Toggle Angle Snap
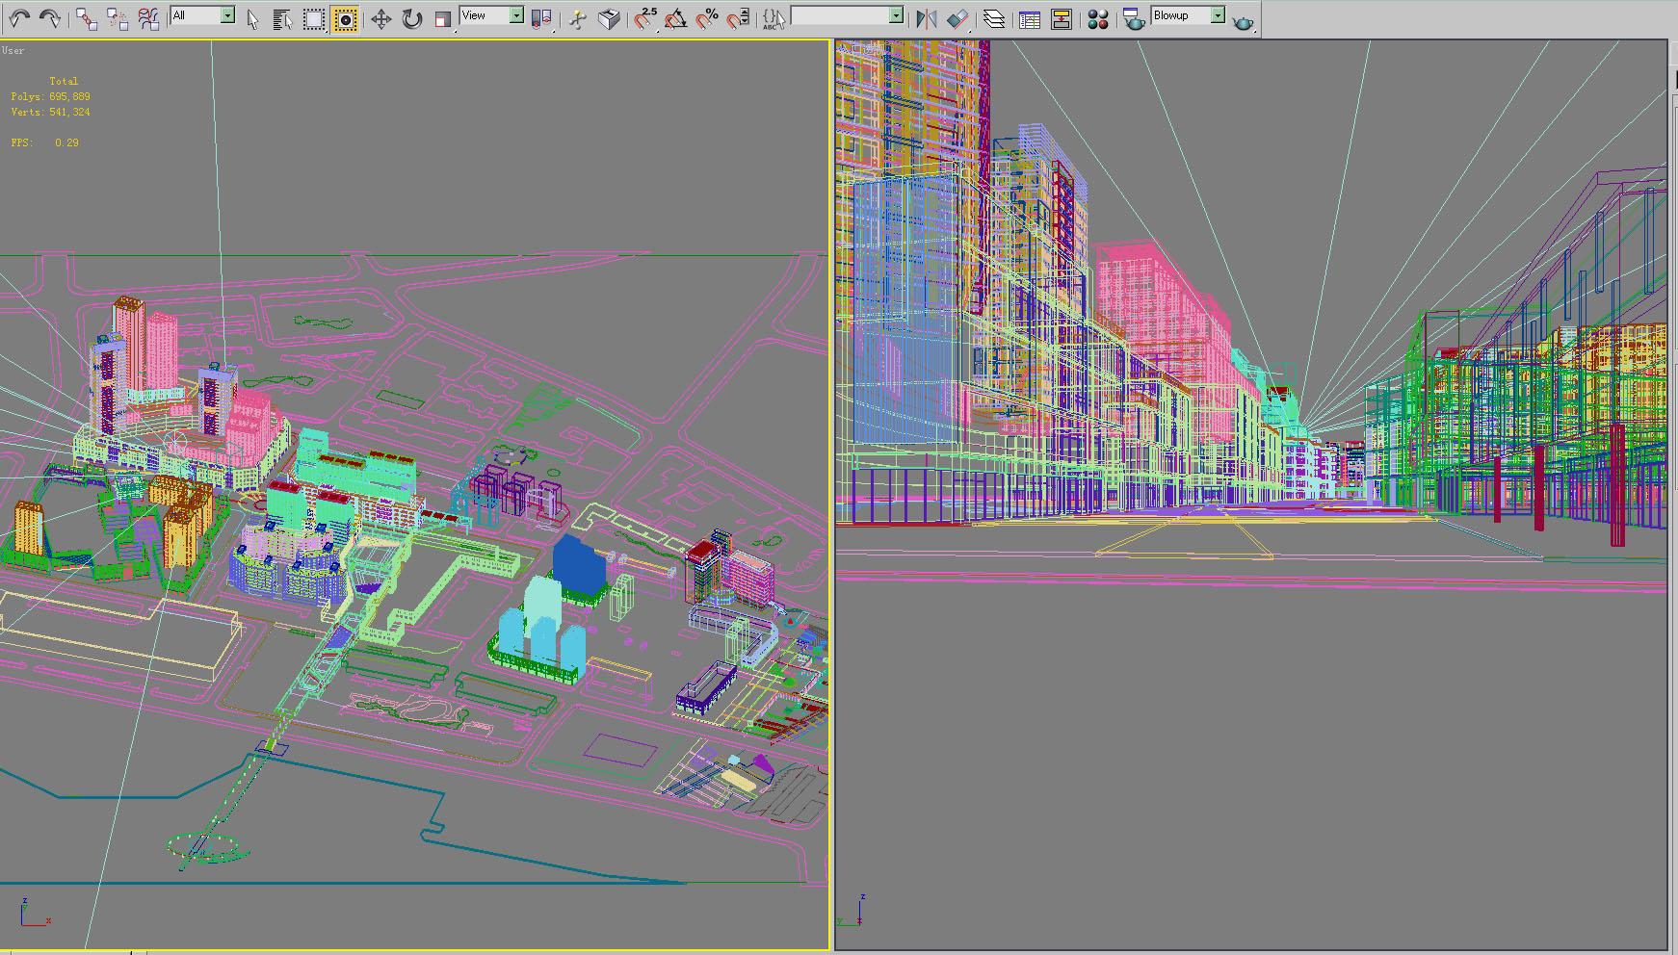The height and width of the screenshot is (955, 1678). (676, 18)
